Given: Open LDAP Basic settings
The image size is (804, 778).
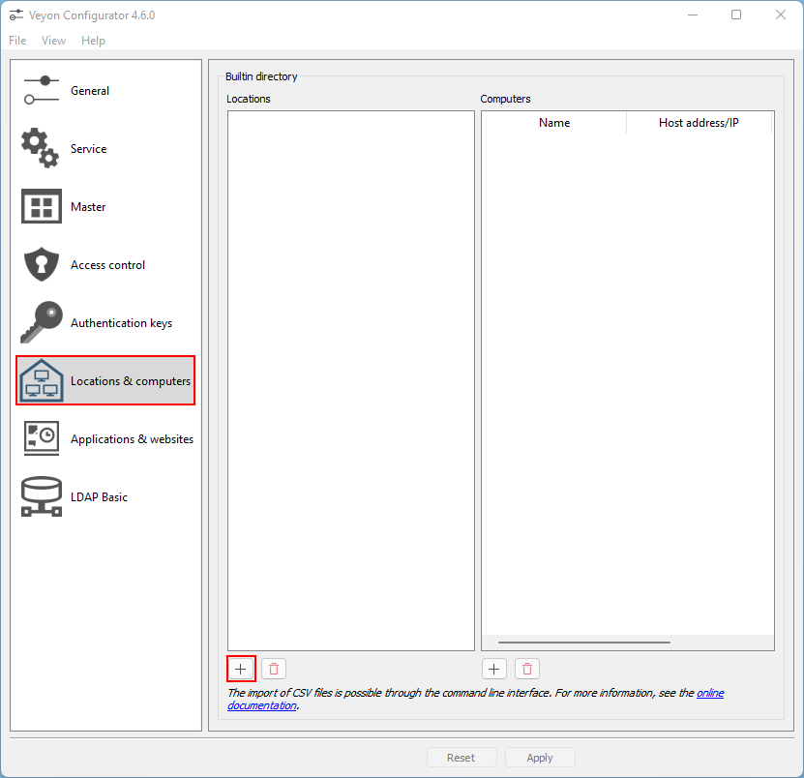Looking at the screenshot, I should coord(99,497).
